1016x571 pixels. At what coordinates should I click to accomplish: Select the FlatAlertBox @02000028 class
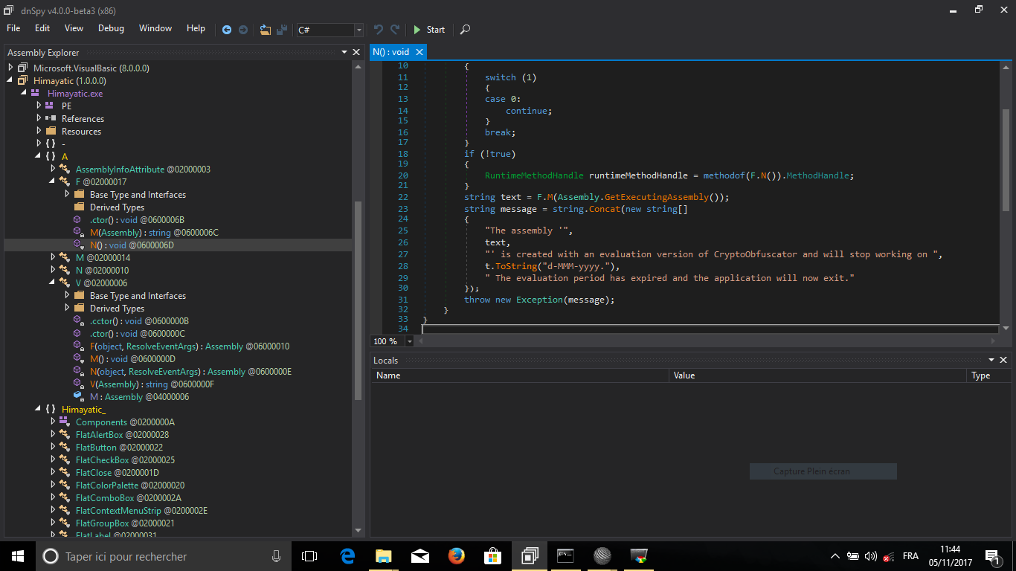pyautogui.click(x=122, y=435)
